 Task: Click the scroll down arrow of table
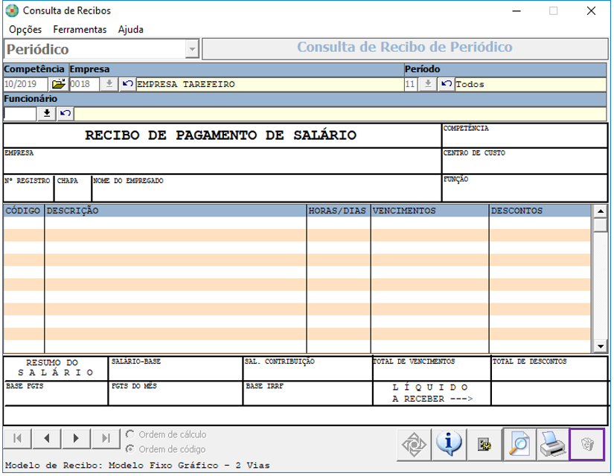point(600,346)
